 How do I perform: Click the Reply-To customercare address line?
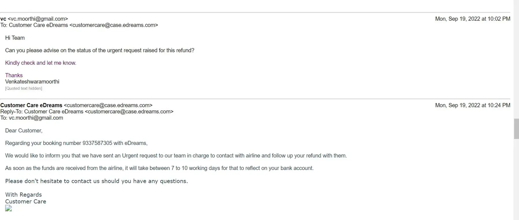[x=87, y=112]
